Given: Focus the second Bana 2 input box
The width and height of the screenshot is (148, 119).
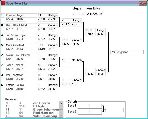Looking at the screenshot, I should [x=96, y=112].
